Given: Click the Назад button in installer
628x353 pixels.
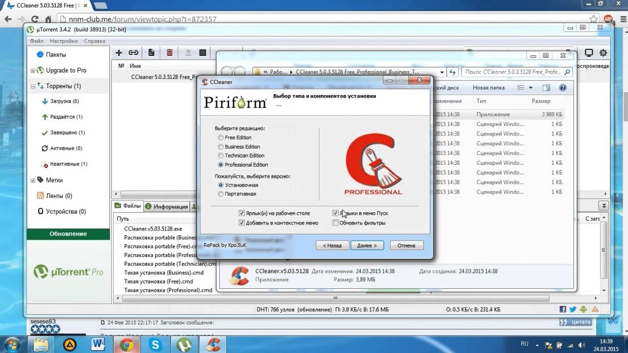Looking at the screenshot, I should click(332, 245).
